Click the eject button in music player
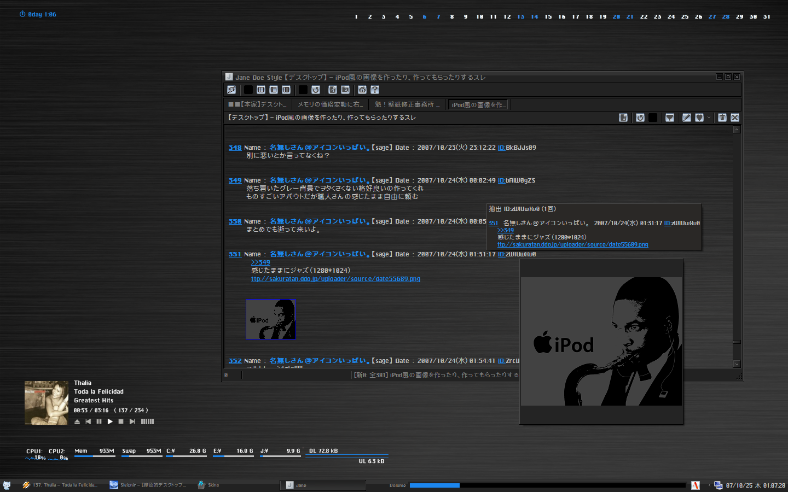 pos(77,421)
